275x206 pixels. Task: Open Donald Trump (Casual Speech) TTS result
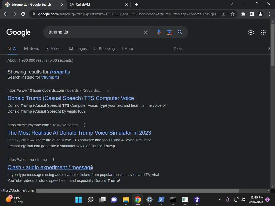pyautogui.click(x=71, y=98)
